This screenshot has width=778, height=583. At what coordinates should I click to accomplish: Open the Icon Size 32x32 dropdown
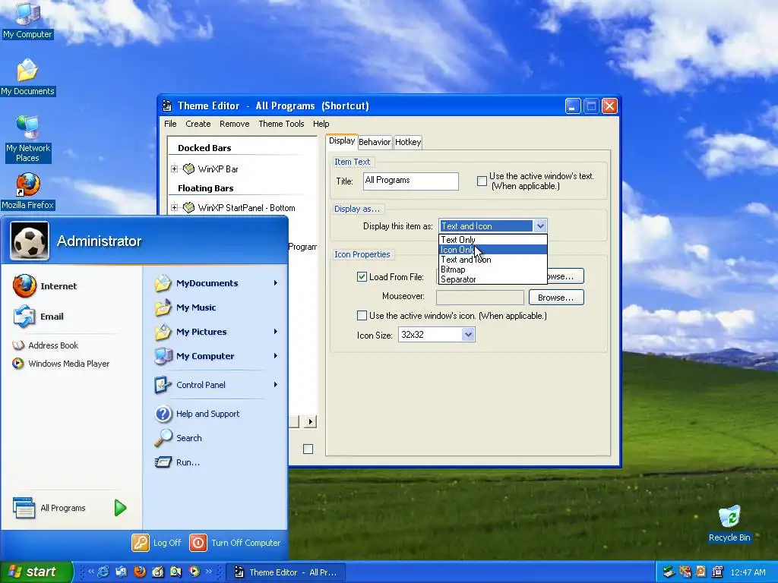click(468, 335)
